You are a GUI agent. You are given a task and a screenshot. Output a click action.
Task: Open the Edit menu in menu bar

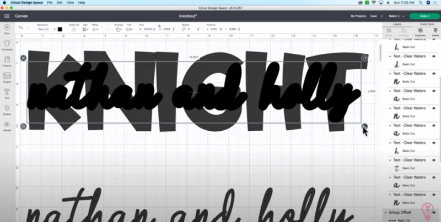pos(60,3)
